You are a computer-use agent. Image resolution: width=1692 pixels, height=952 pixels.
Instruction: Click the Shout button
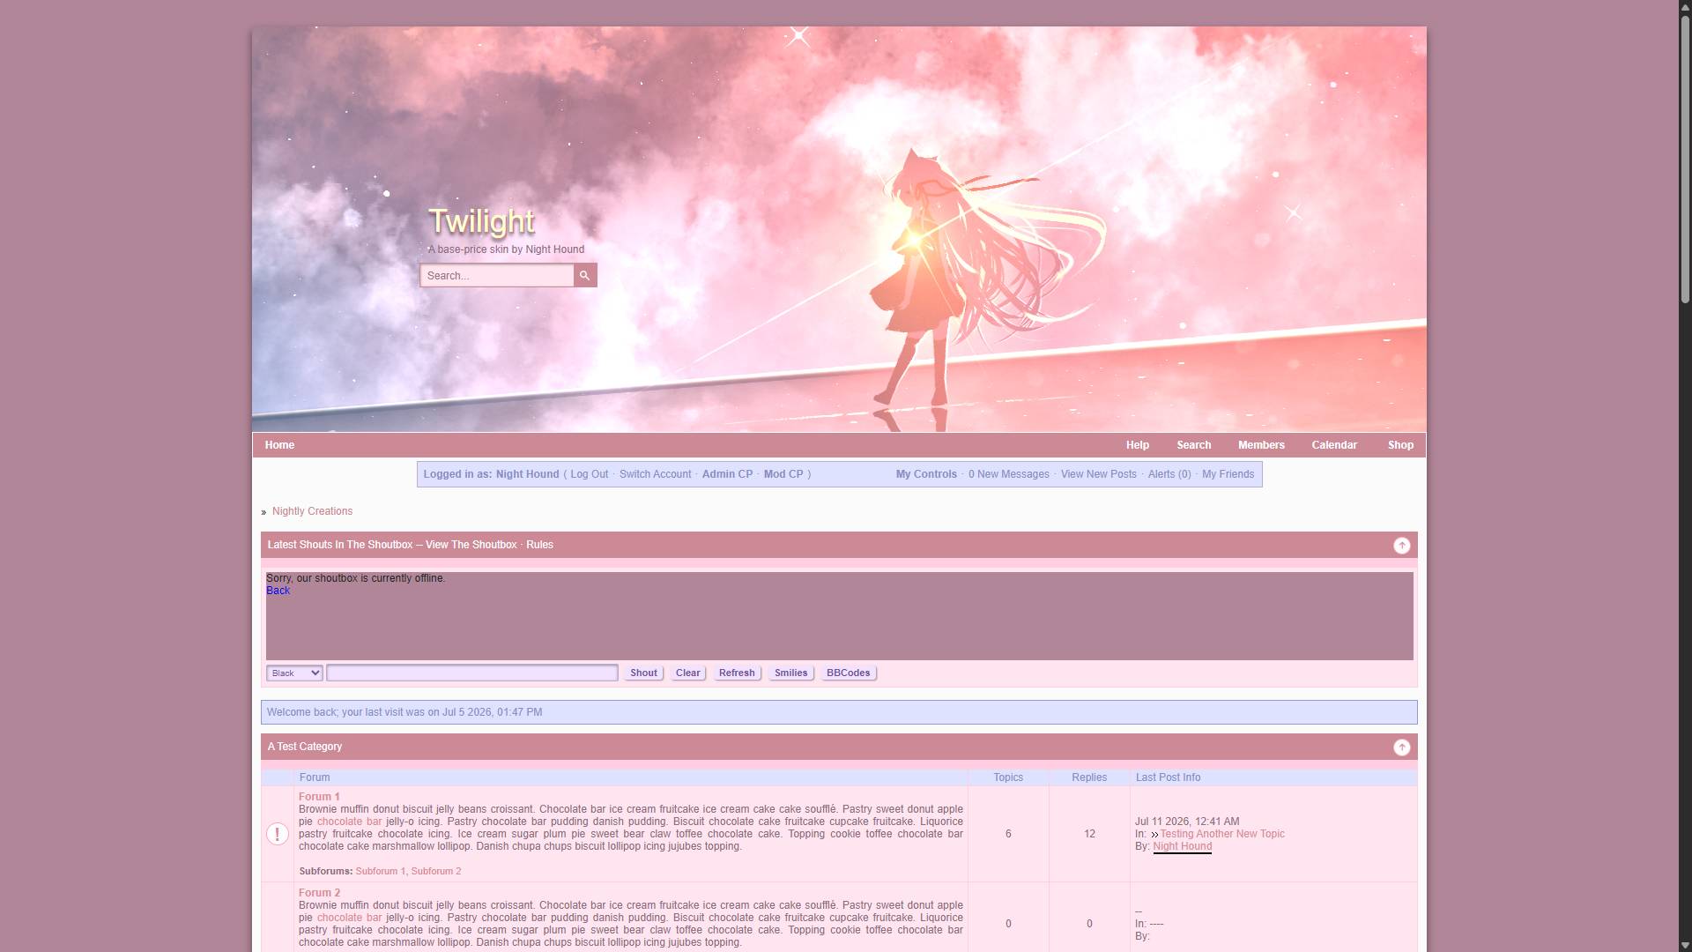click(x=643, y=673)
